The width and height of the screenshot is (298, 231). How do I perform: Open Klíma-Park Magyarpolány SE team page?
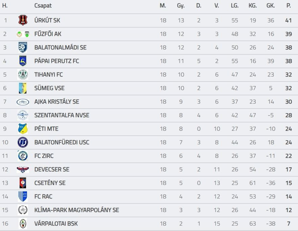(77, 210)
